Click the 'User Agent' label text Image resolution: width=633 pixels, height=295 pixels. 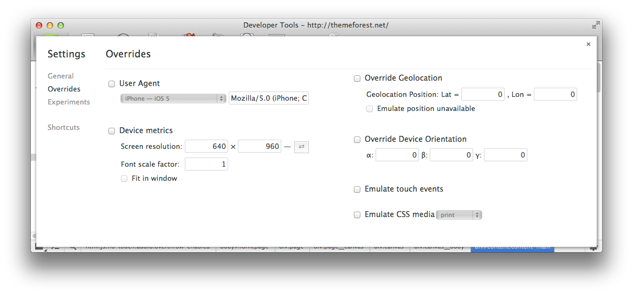tap(139, 83)
